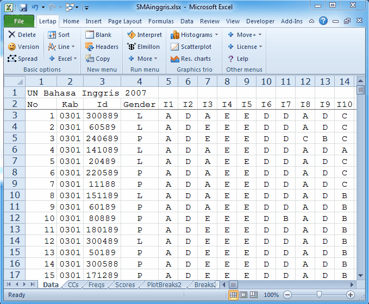
Task: Switch to the Scores sheet tab
Action: click(125, 284)
